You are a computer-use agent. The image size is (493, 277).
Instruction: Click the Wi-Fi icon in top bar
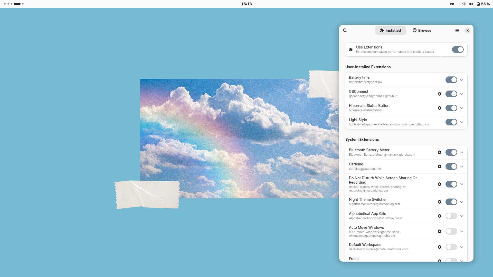click(x=464, y=4)
